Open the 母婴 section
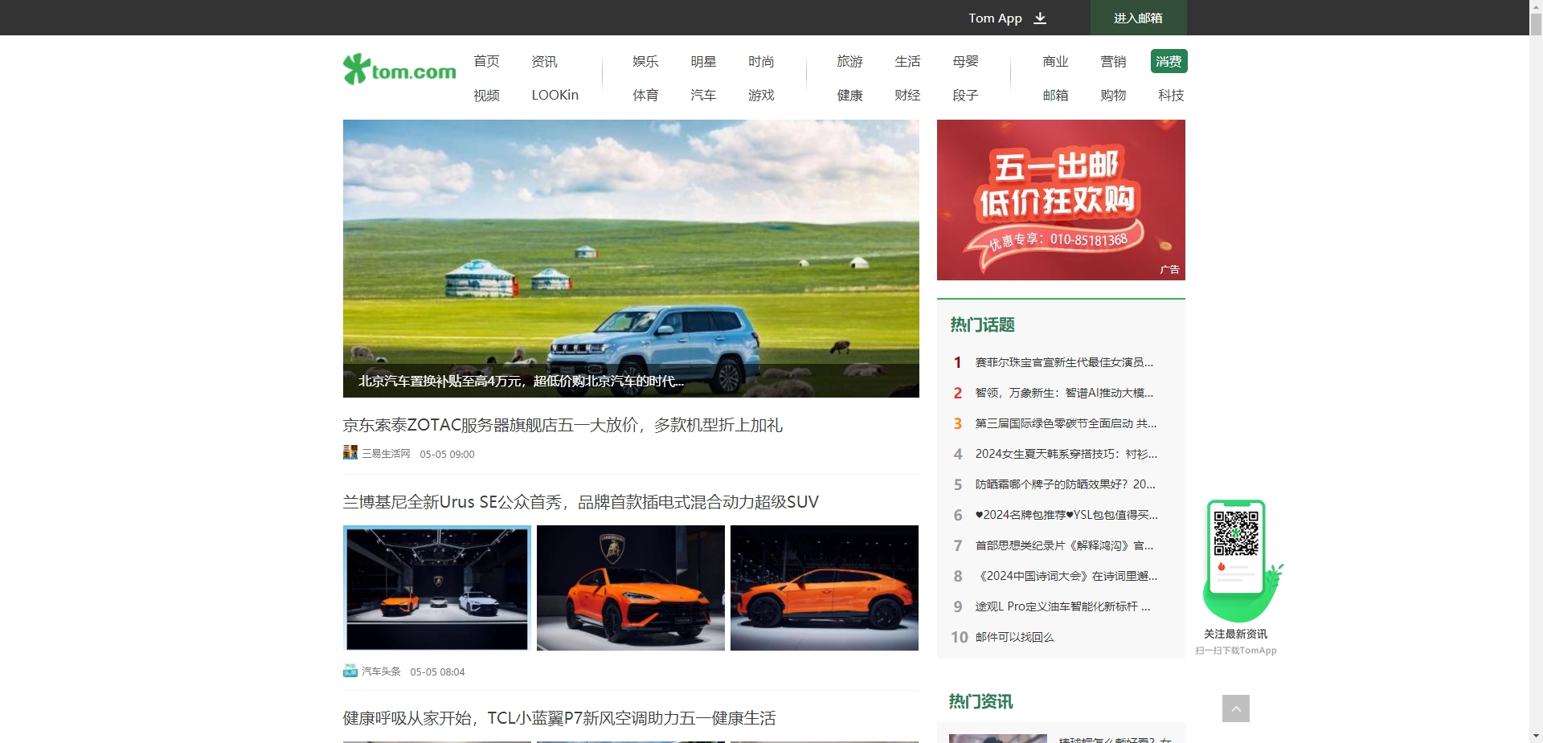Image resolution: width=1543 pixels, height=743 pixels. coord(965,61)
